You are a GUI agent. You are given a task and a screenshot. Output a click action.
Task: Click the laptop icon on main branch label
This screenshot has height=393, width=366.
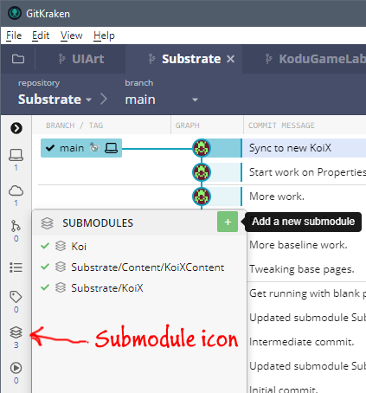point(111,148)
